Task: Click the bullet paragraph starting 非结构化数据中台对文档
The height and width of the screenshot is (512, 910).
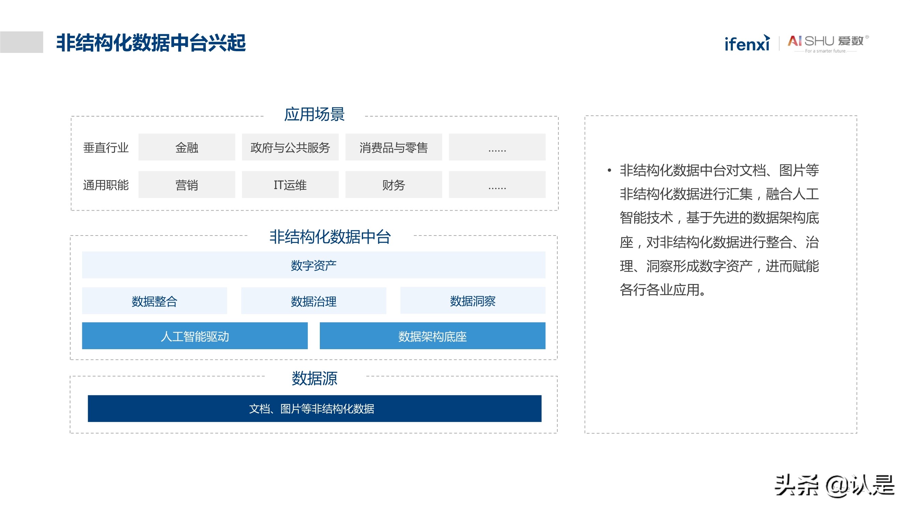Action: tap(719, 230)
